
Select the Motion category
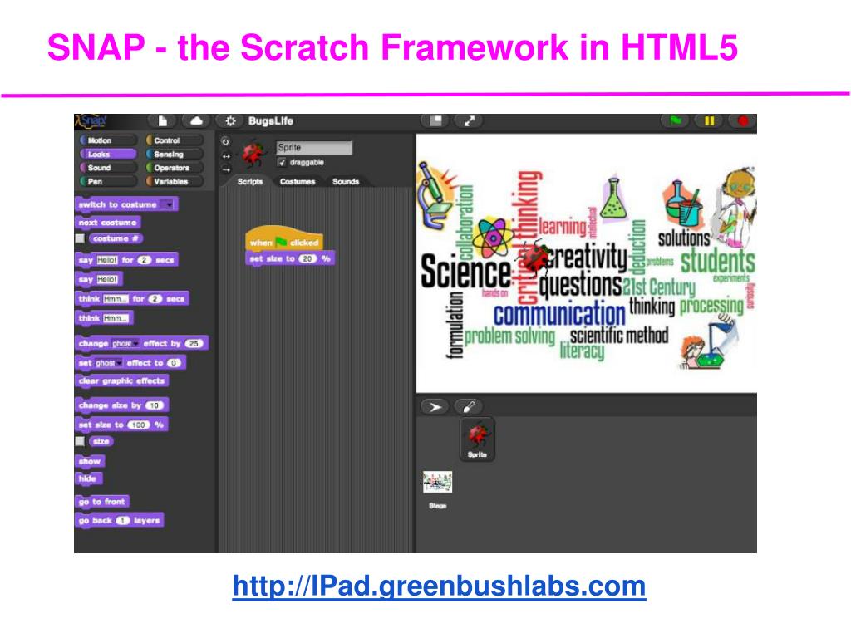coord(107,140)
